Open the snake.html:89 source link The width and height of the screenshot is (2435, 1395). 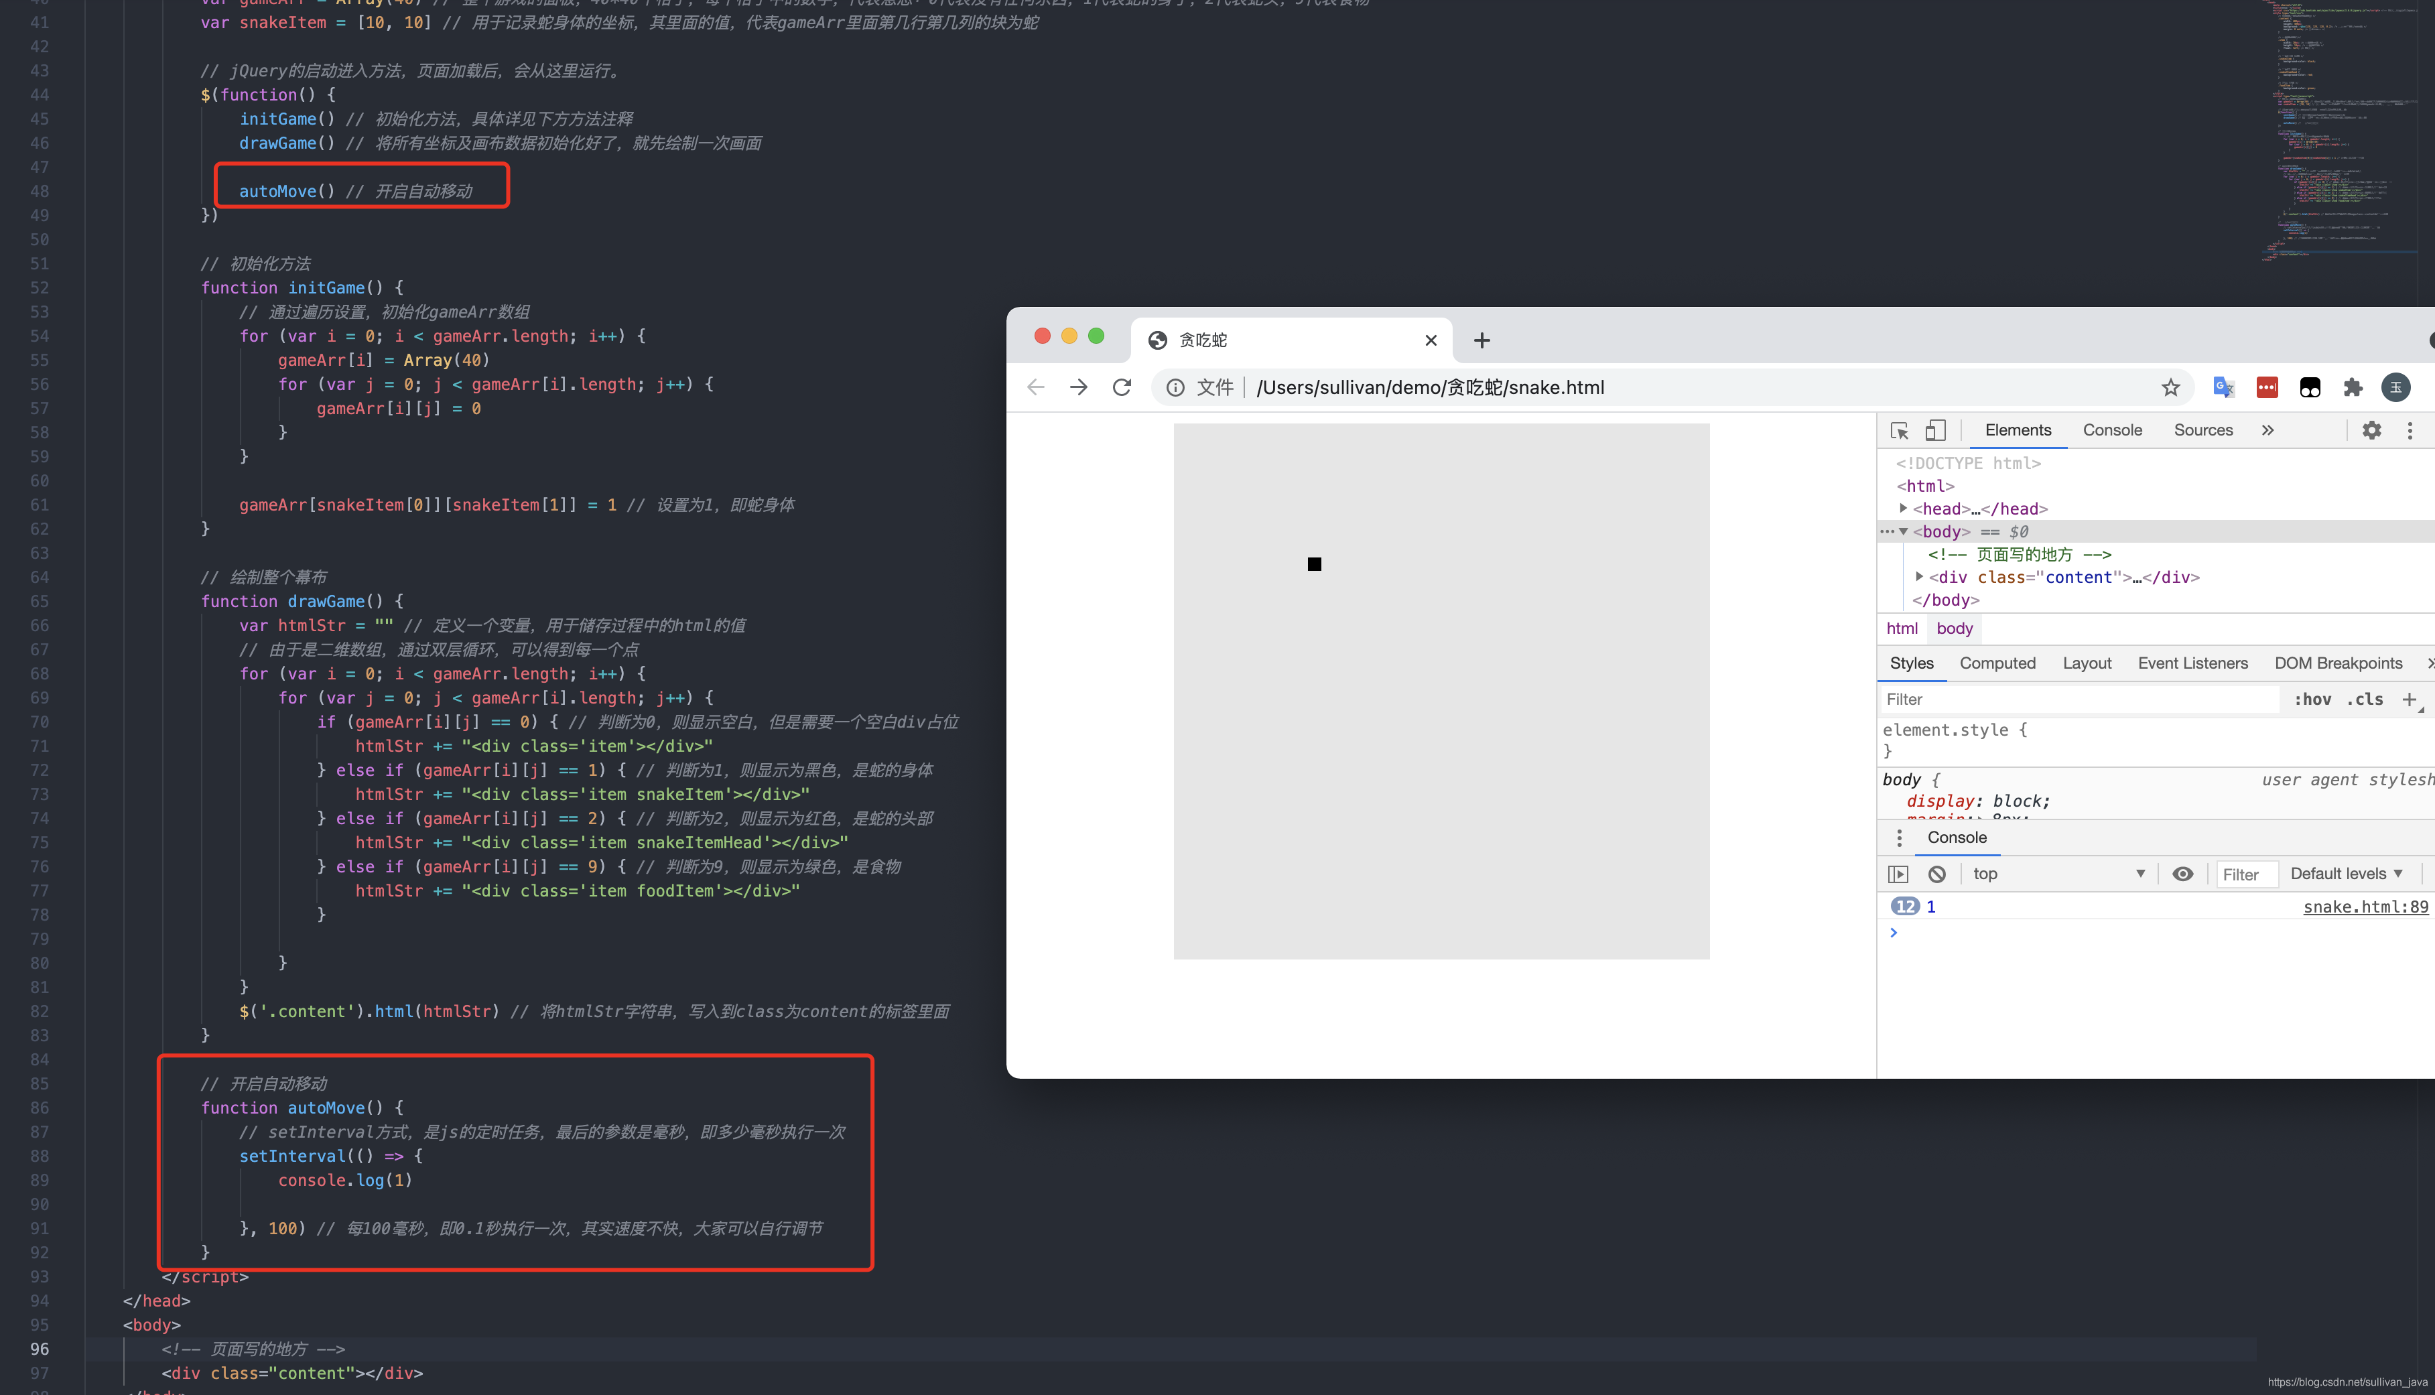(x=2366, y=907)
